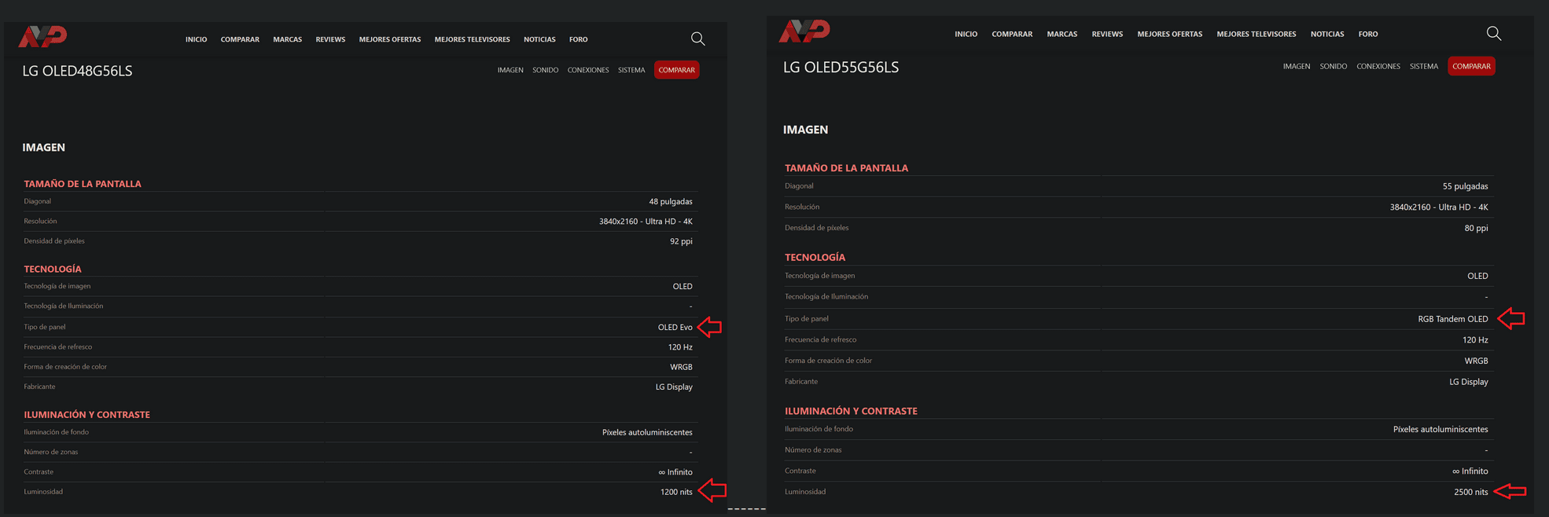Click Píxeles autoluminiscentes on right page

(x=1440, y=429)
